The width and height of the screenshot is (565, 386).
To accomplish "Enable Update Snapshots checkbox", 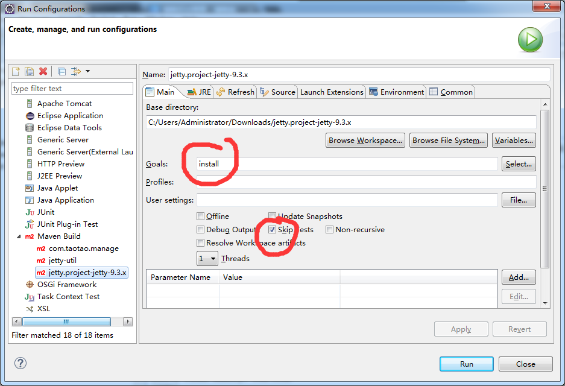I will [272, 217].
